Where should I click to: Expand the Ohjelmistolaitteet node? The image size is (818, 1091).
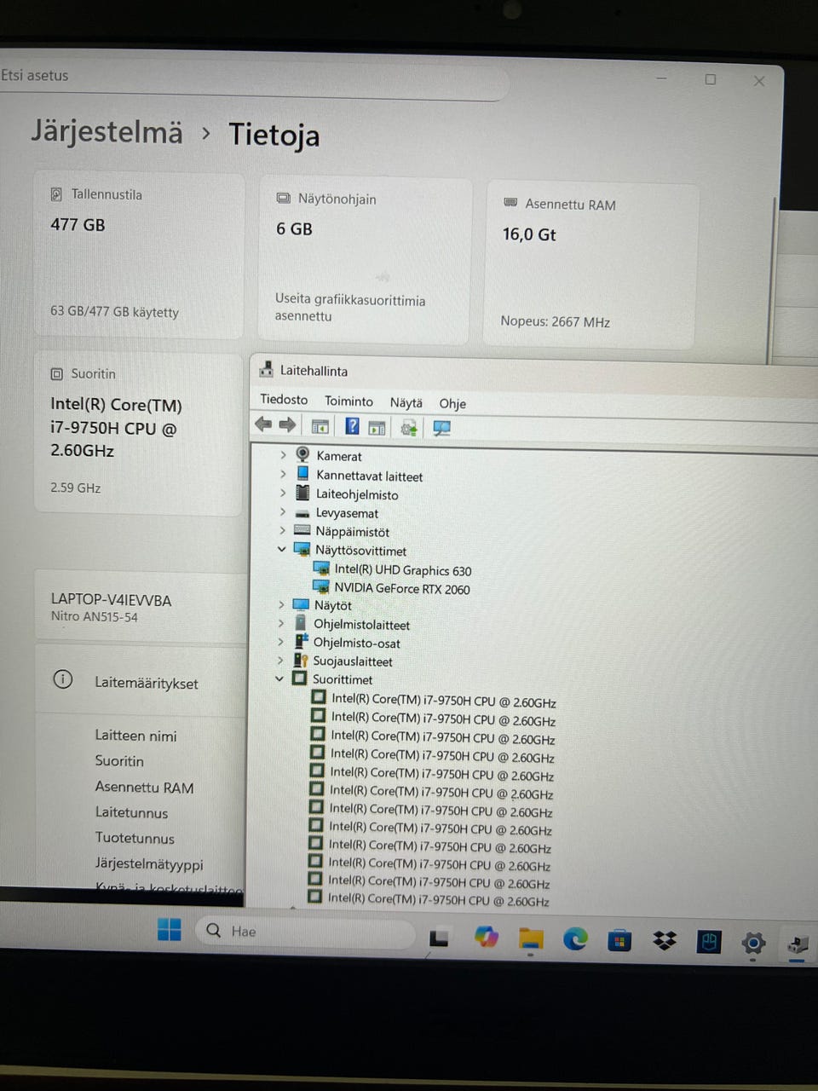pyautogui.click(x=281, y=623)
